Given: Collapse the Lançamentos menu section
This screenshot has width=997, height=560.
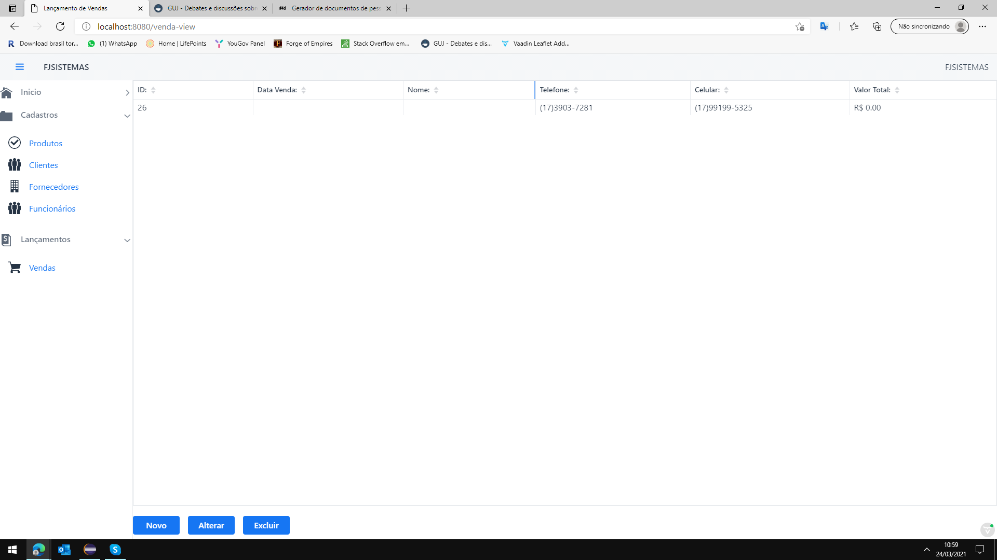Looking at the screenshot, I should [127, 240].
